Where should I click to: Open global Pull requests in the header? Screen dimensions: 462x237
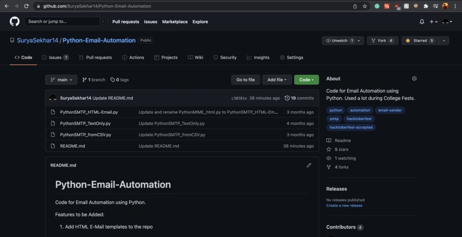coord(126,22)
